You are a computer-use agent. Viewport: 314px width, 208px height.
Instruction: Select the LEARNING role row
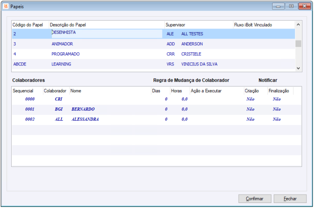[153, 64]
